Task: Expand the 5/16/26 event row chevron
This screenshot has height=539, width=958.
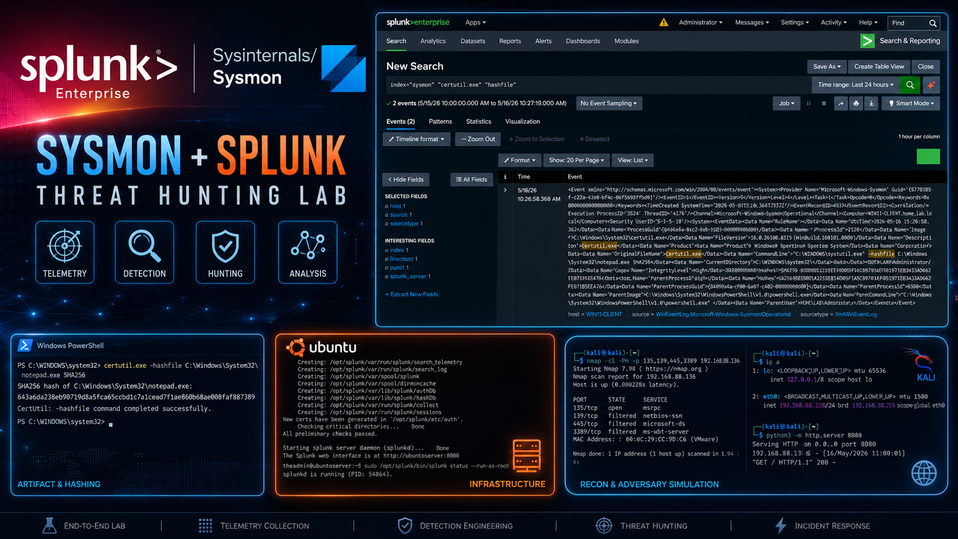Action: pos(505,190)
